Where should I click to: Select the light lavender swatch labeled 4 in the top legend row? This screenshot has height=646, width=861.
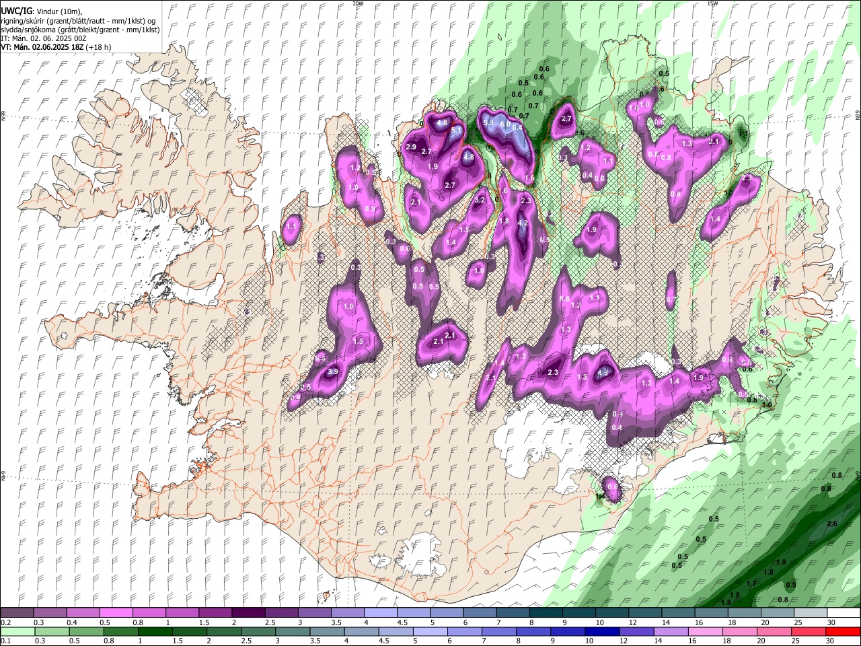click(x=380, y=612)
